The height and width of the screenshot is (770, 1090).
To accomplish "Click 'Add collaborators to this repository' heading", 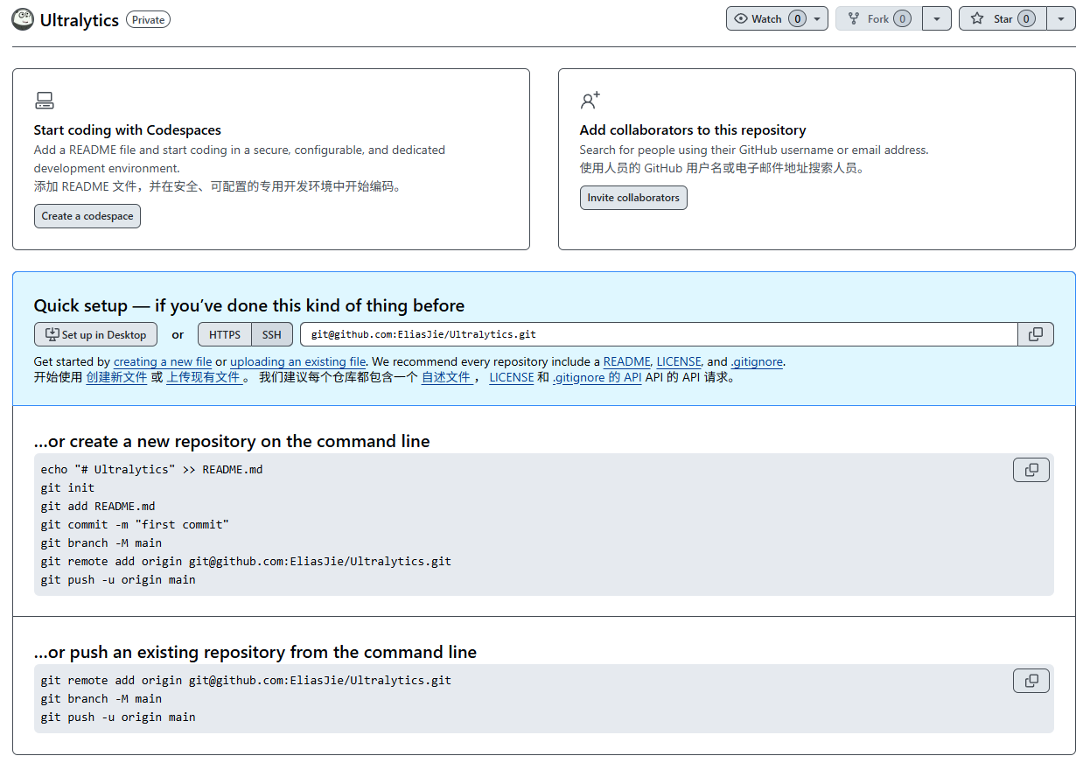I will pyautogui.click(x=693, y=129).
